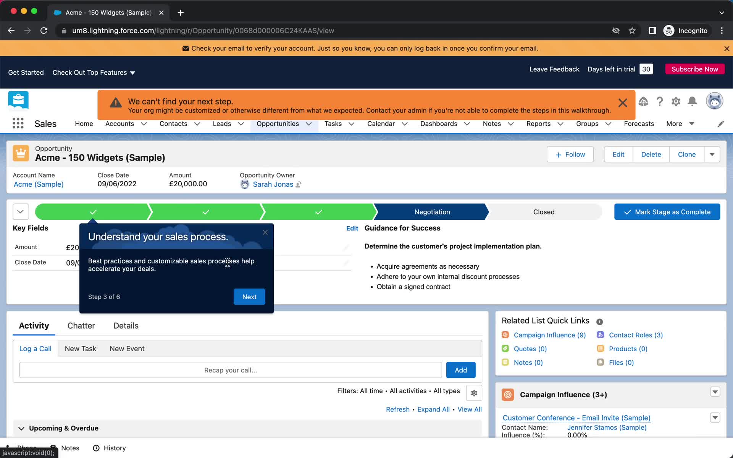Click the Subscribe Now button
The height and width of the screenshot is (458, 733).
tap(694, 69)
